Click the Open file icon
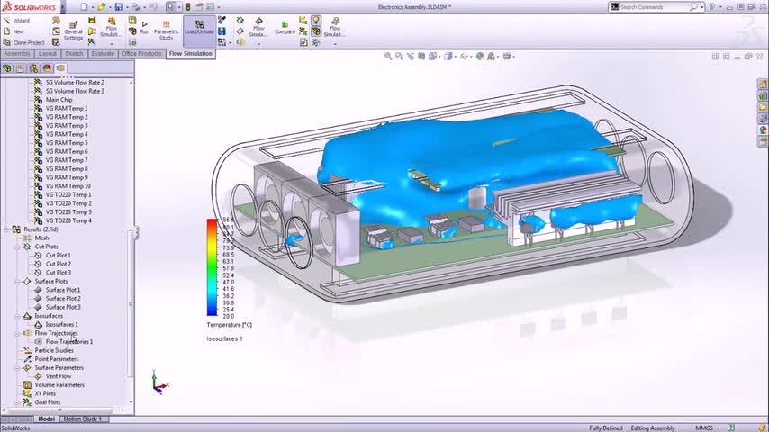The image size is (769, 432). (101, 7)
